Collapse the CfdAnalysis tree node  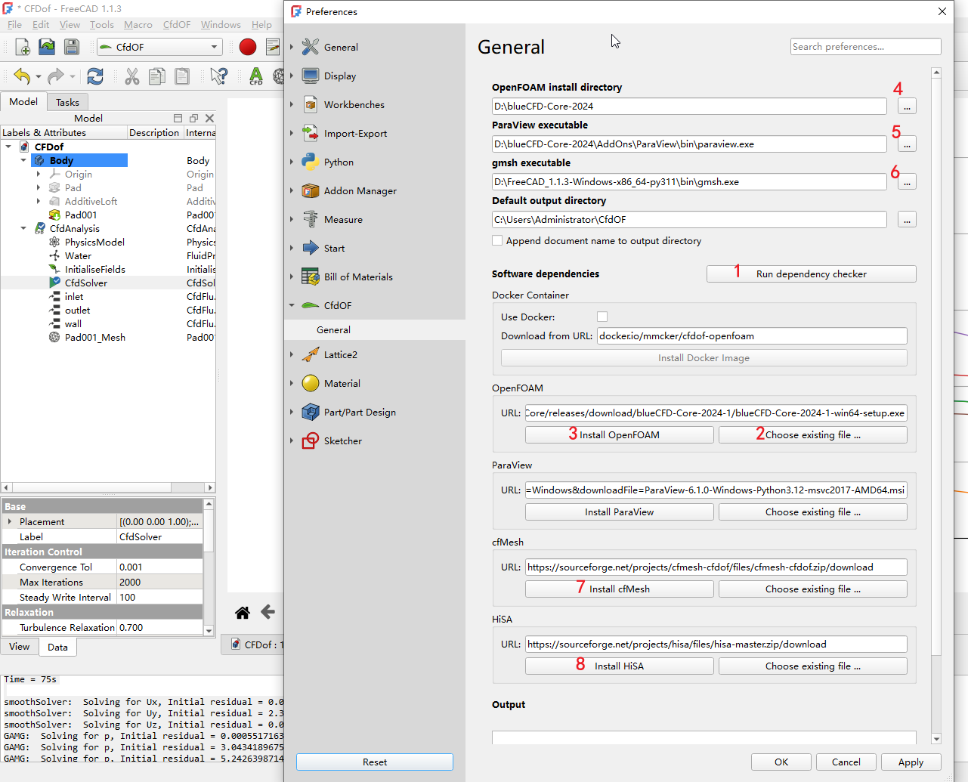coord(23,228)
